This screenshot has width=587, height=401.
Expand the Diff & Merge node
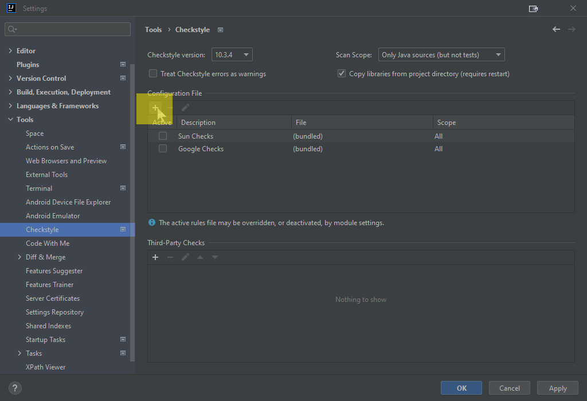pyautogui.click(x=19, y=257)
